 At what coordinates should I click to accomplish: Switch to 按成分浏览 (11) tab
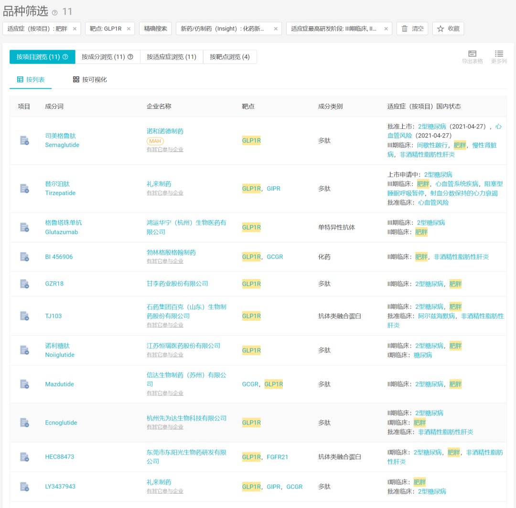click(107, 57)
